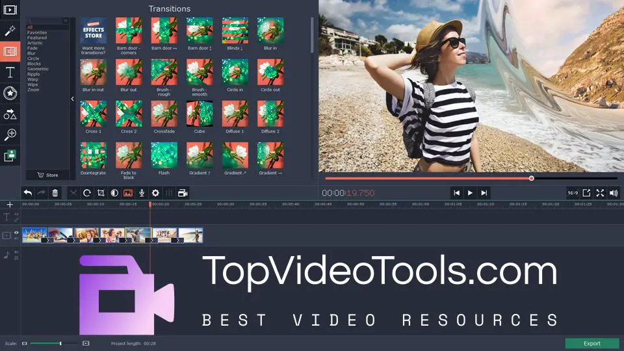Screen dimensions: 624x351
Task: Select the Featured category
Action: point(37,38)
